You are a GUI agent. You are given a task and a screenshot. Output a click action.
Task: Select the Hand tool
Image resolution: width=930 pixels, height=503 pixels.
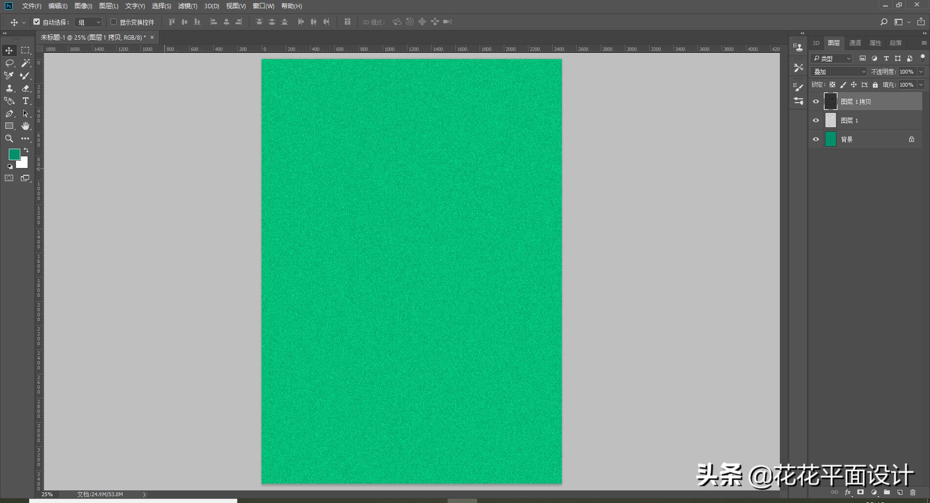click(25, 126)
